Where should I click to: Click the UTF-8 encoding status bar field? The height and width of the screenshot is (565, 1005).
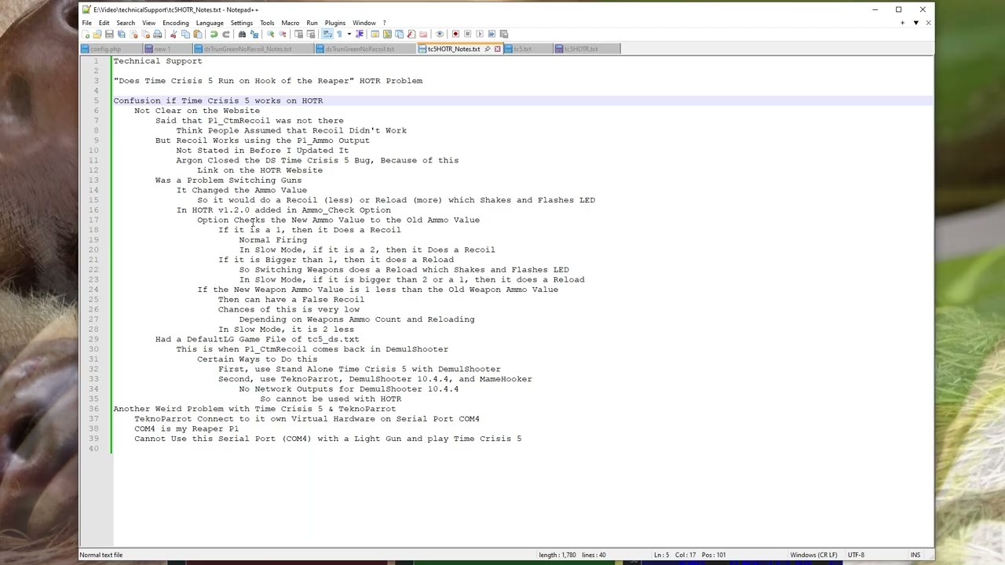856,555
